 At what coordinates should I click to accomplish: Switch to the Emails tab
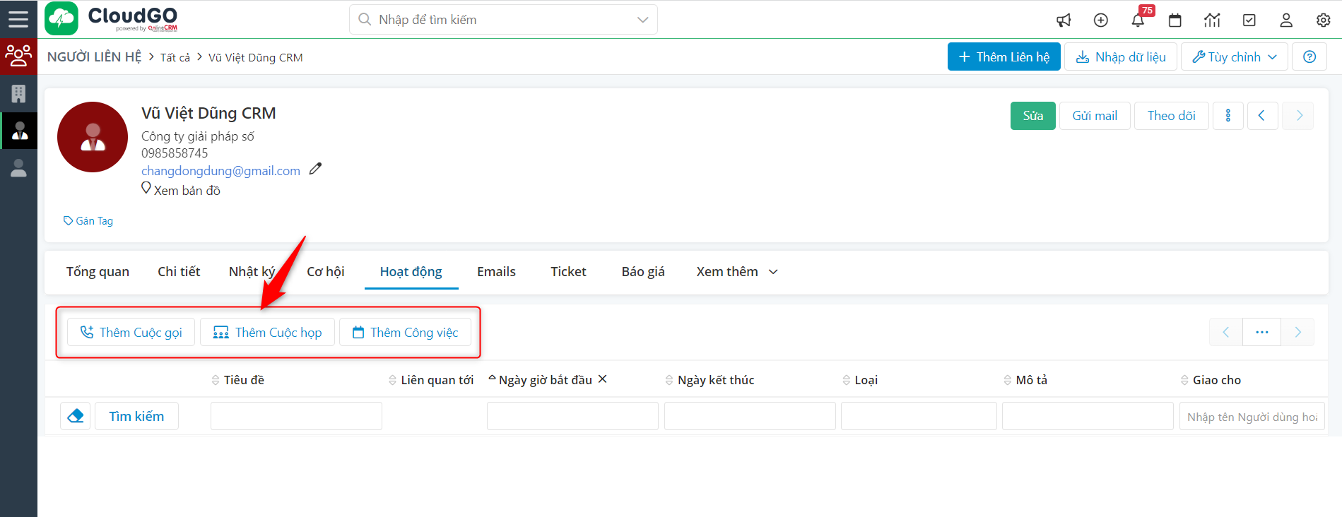(x=496, y=272)
